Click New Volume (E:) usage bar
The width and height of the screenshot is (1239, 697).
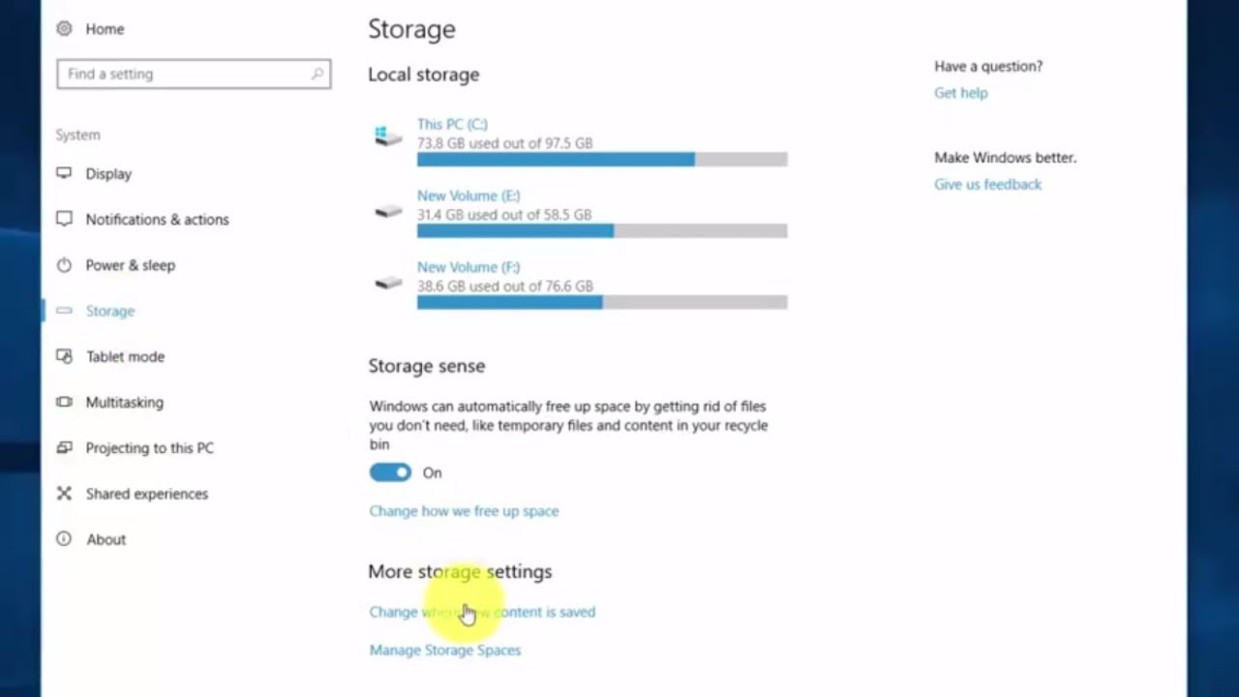pos(601,230)
